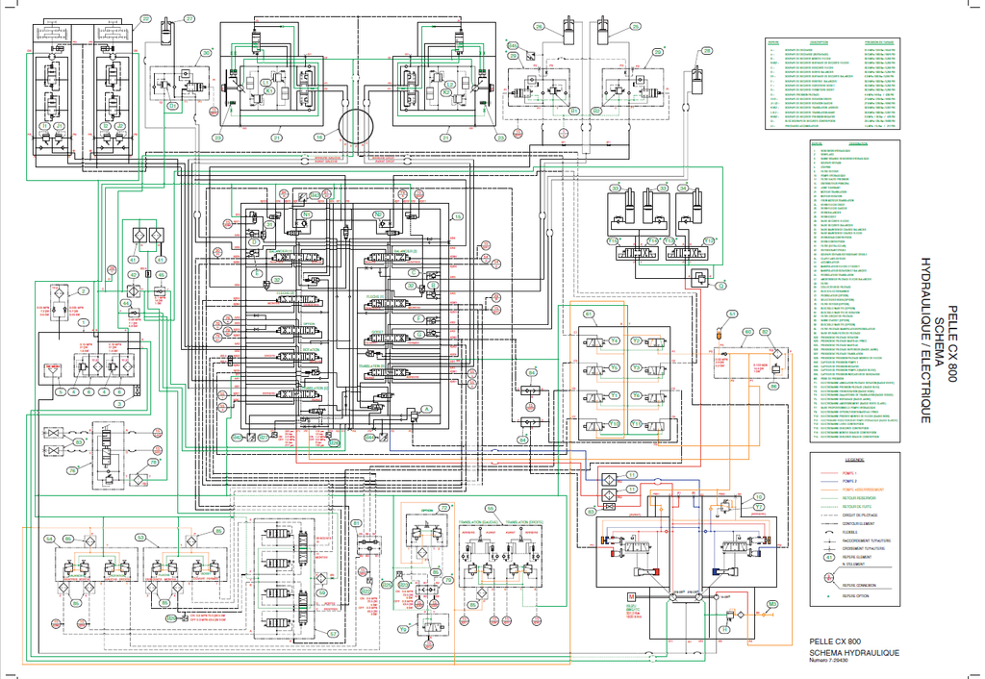Click accumulator marker 28
The height and width of the screenshot is (679, 985).
pyautogui.click(x=707, y=51)
